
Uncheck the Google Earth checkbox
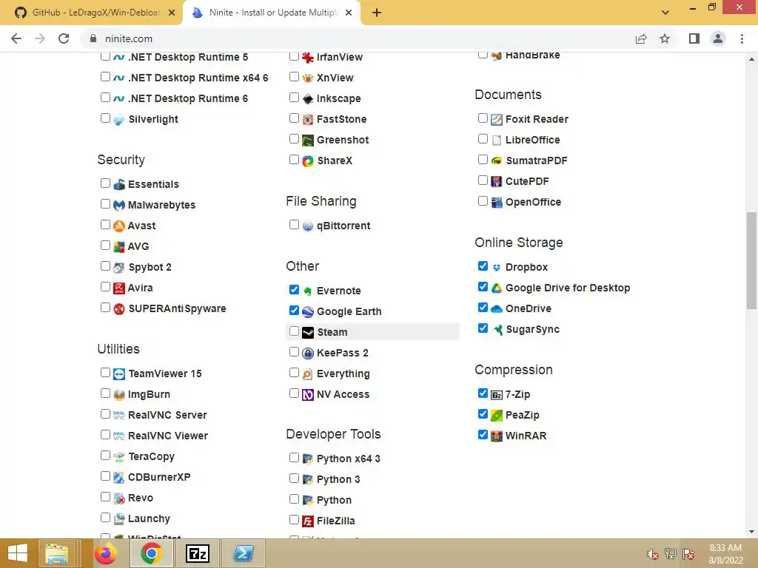click(294, 311)
